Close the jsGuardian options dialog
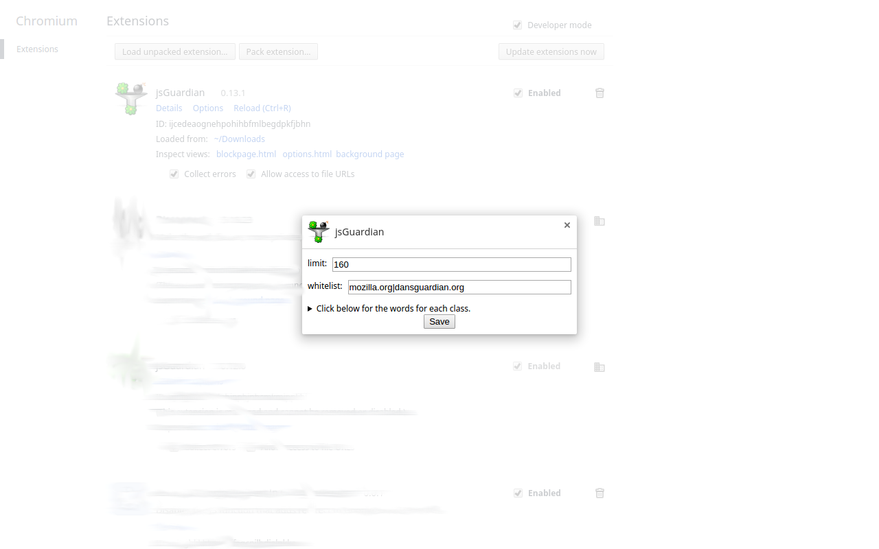The width and height of the screenshot is (879, 549). pyautogui.click(x=567, y=225)
